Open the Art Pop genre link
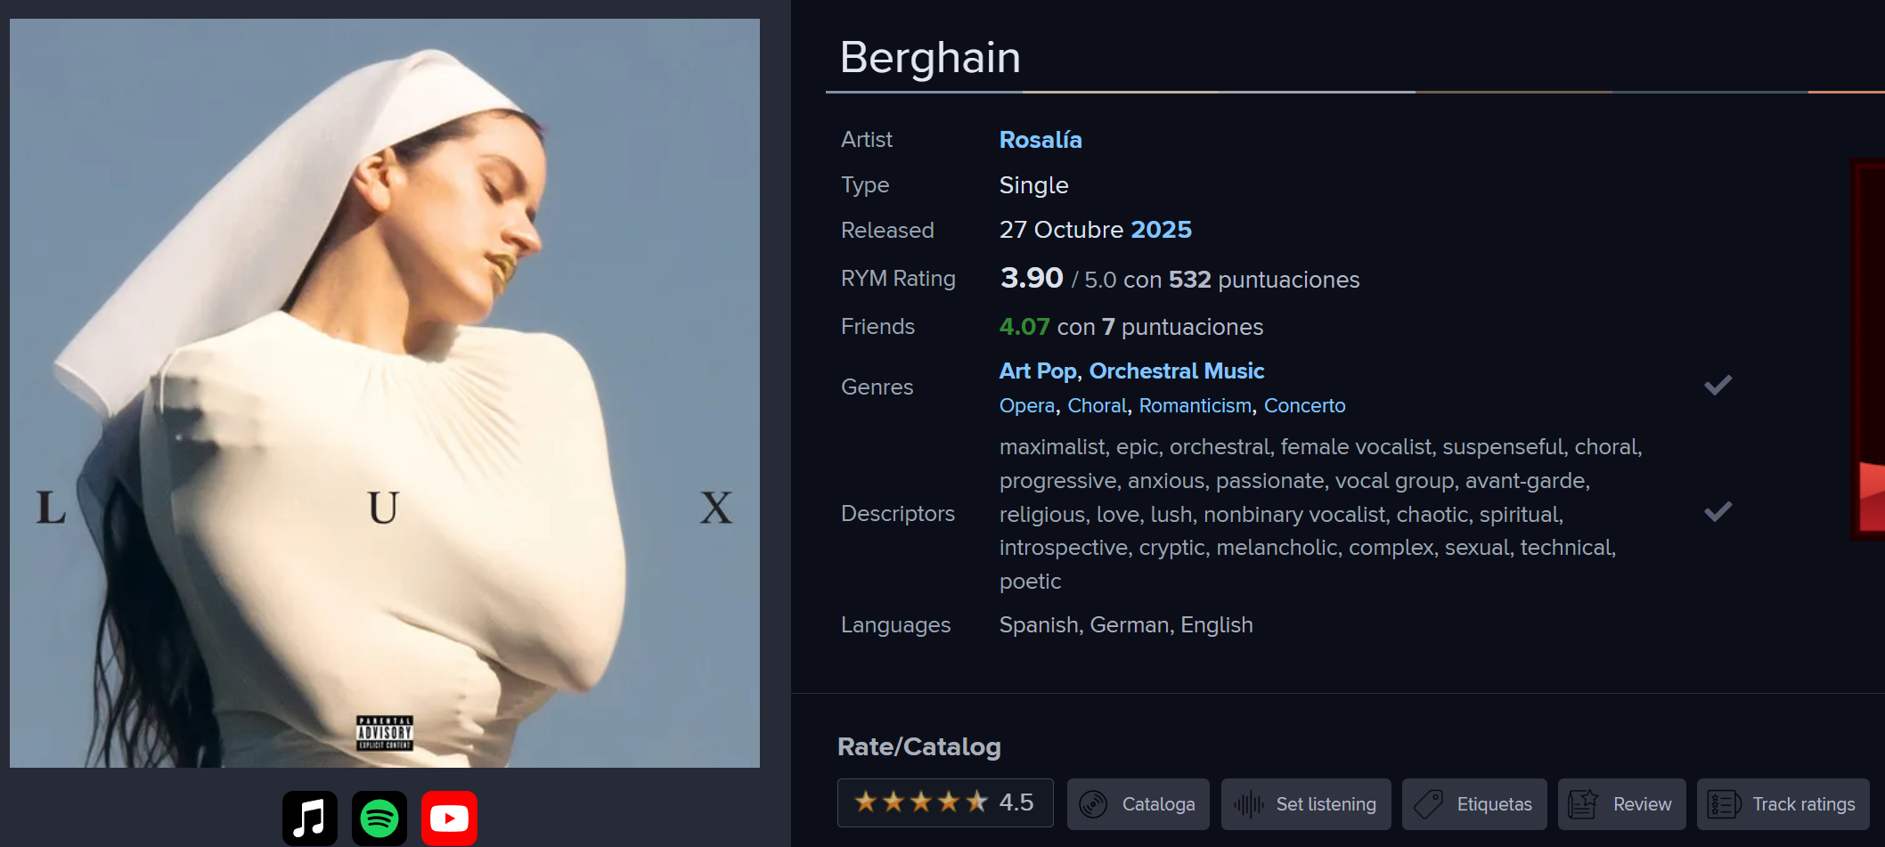Image resolution: width=1885 pixels, height=847 pixels. click(x=1038, y=371)
